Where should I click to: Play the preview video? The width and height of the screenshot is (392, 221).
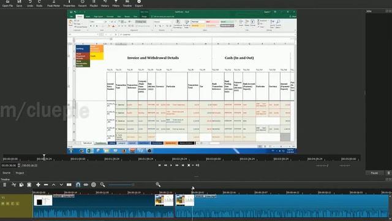coord(171,165)
